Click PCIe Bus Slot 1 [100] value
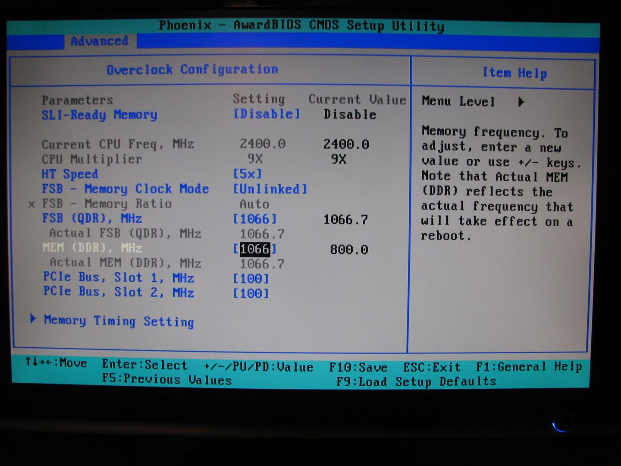 251,279
